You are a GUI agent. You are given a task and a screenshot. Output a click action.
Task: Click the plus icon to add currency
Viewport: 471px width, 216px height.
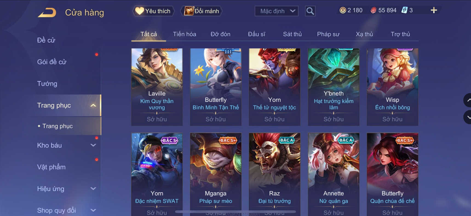click(x=434, y=10)
